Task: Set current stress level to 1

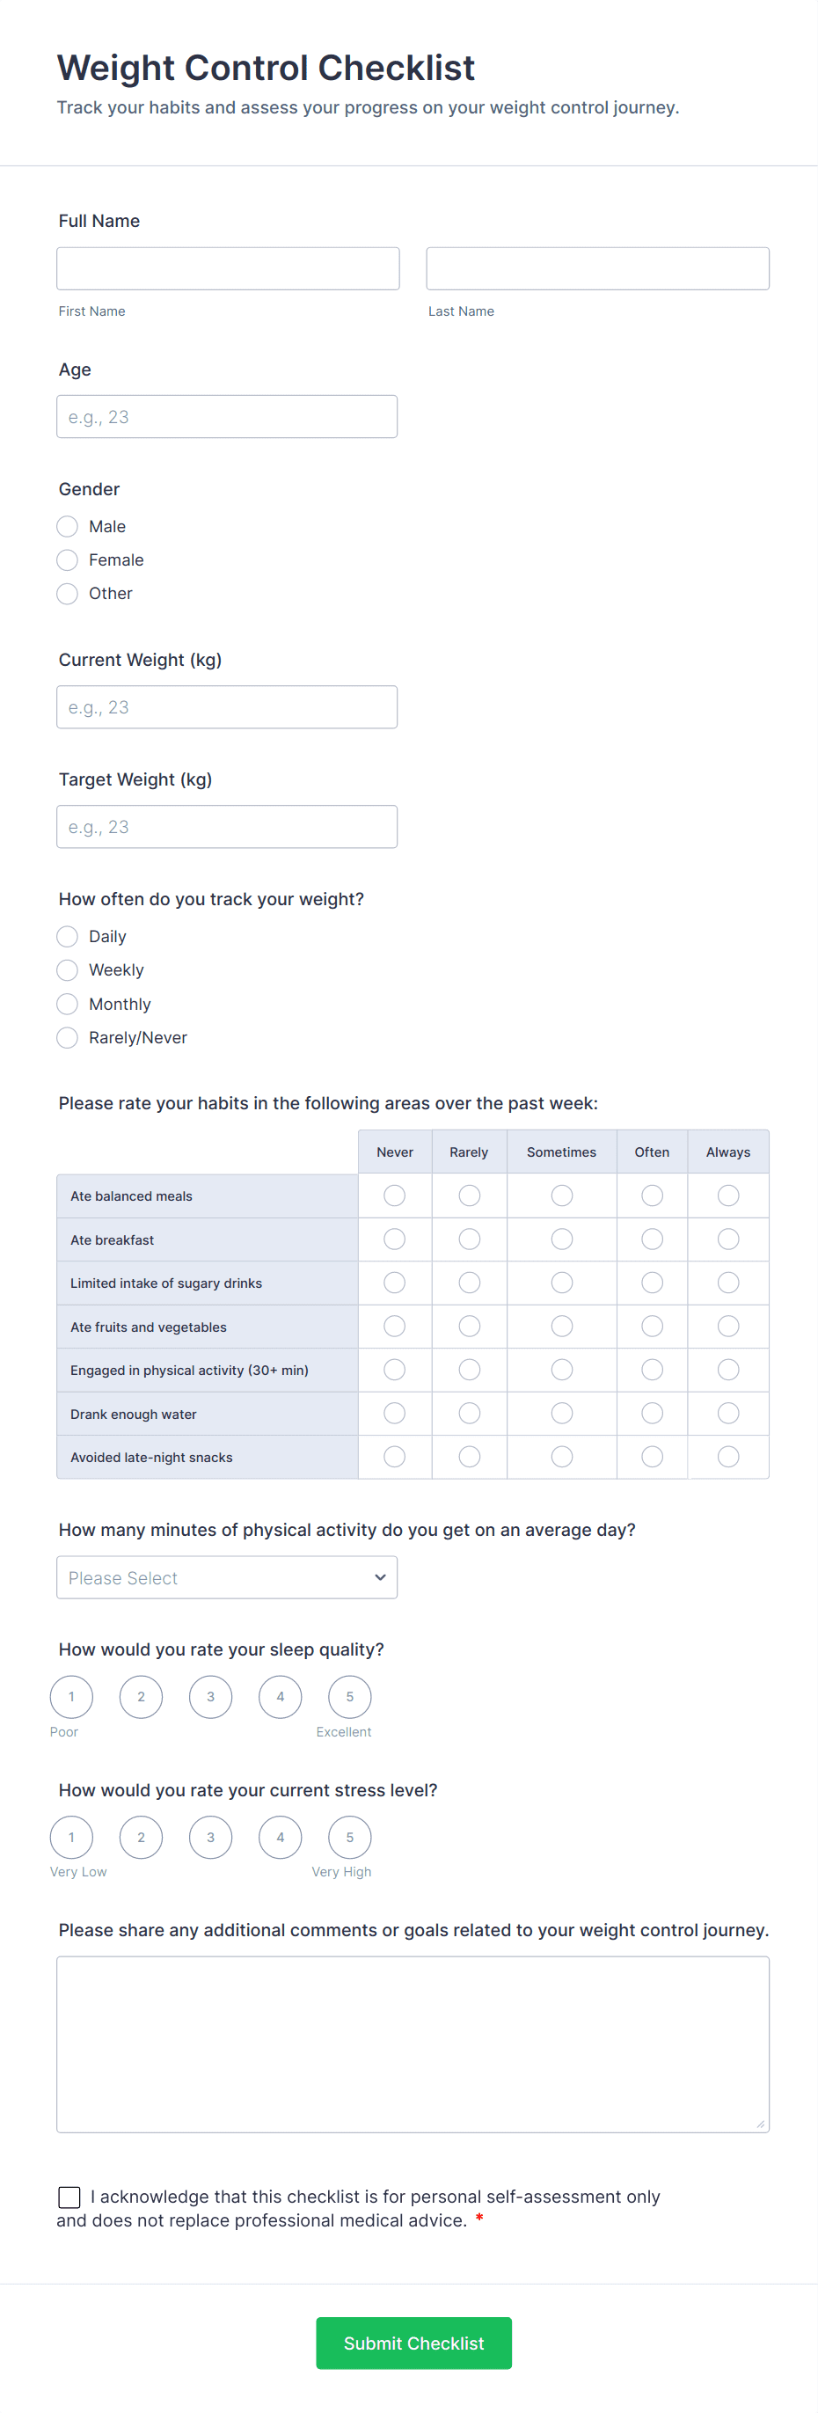Action: (71, 1838)
